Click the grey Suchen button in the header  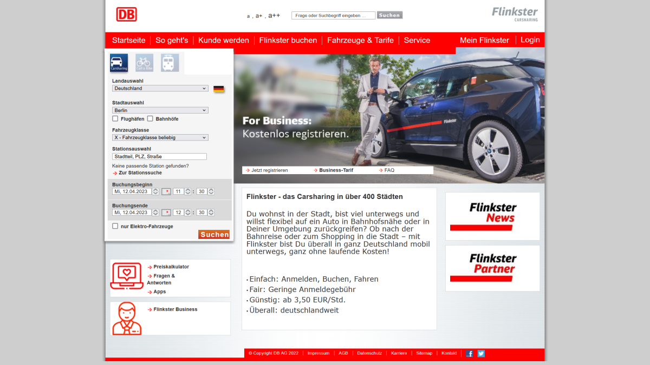click(x=389, y=15)
